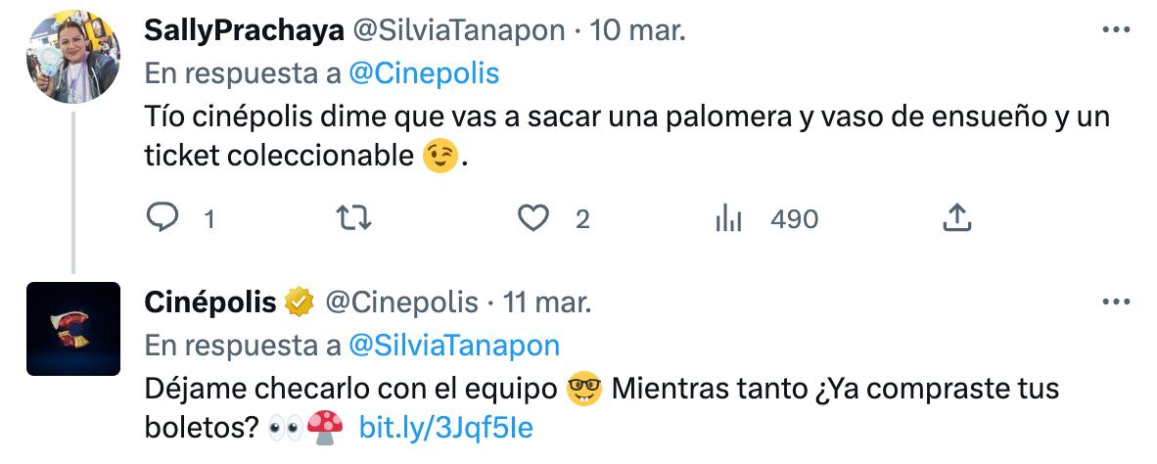The width and height of the screenshot is (1157, 464).
Task: Click the gray @Cinepolis handle next to Cinépolis name
Action: click(402, 302)
